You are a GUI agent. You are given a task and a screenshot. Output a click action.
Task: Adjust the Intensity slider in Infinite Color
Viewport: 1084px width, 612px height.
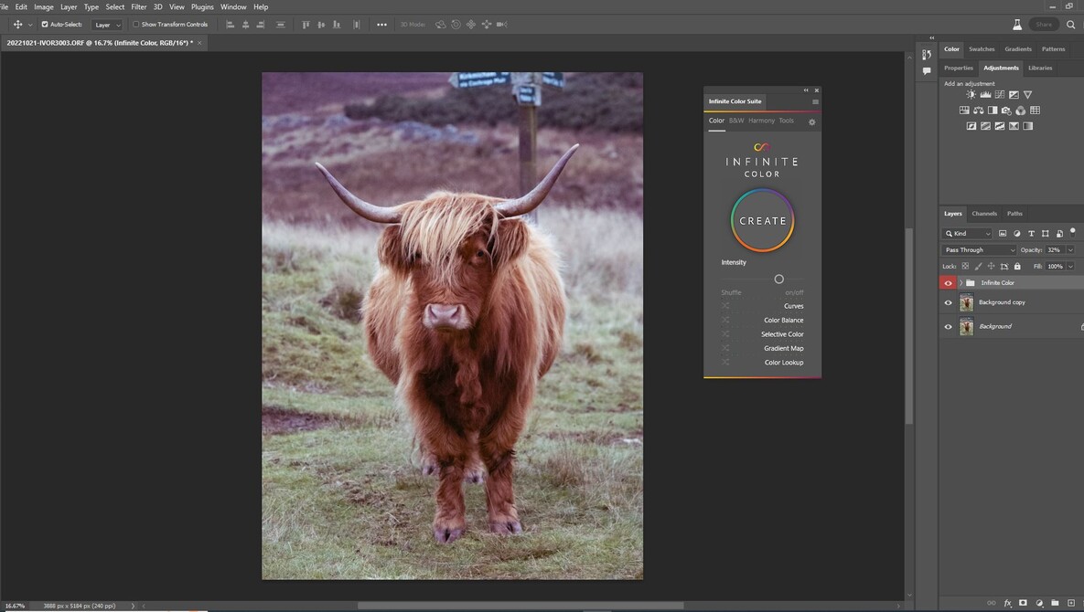click(778, 279)
